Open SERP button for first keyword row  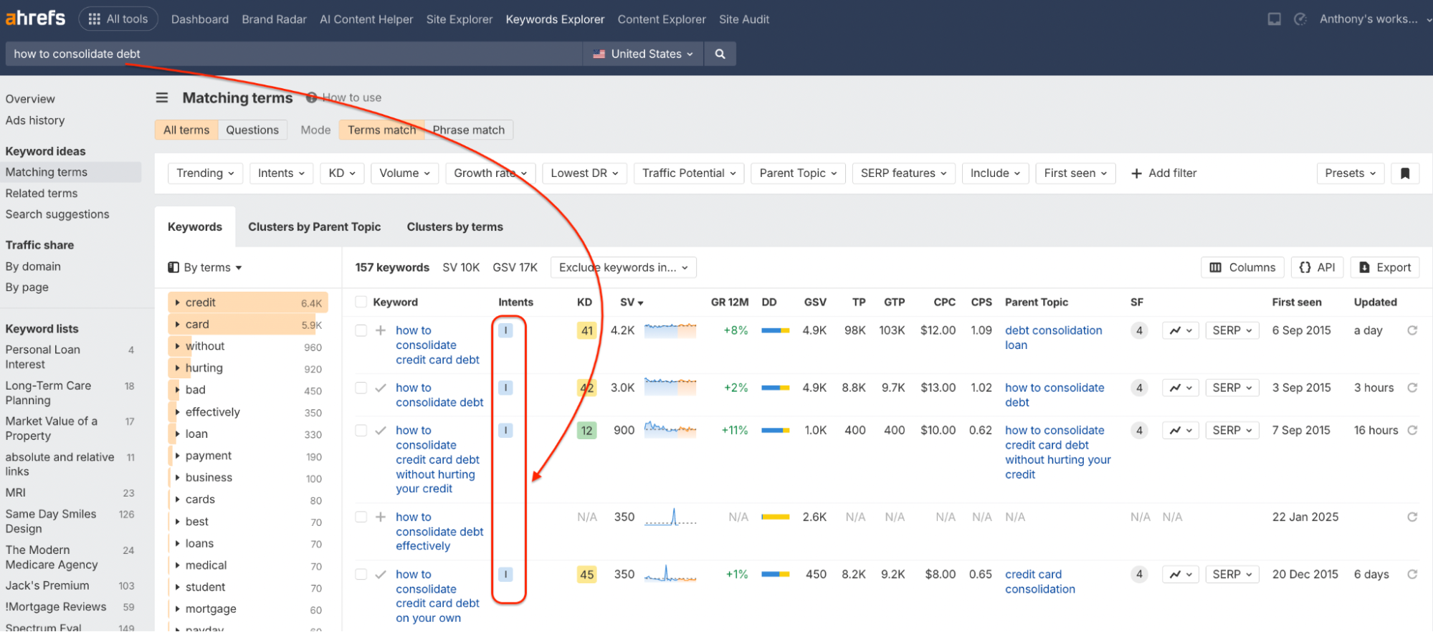coord(1232,330)
